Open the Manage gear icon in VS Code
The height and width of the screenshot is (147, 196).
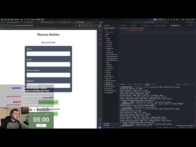[x=100, y=124]
